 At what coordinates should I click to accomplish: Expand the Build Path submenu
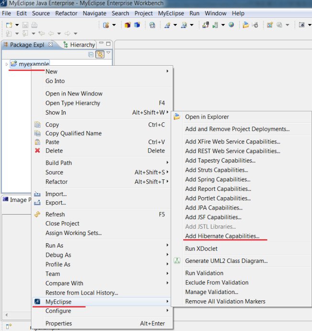(102, 163)
